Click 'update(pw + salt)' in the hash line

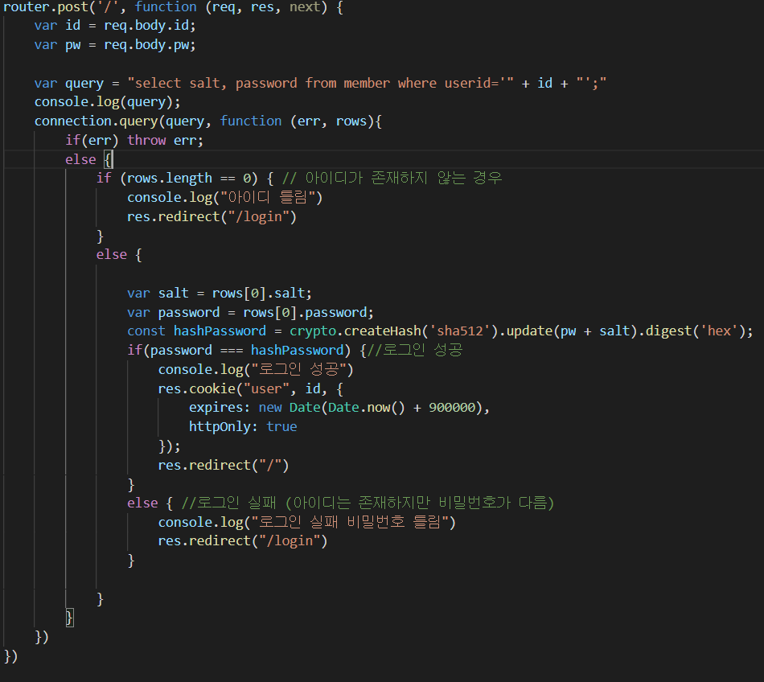tap(572, 331)
